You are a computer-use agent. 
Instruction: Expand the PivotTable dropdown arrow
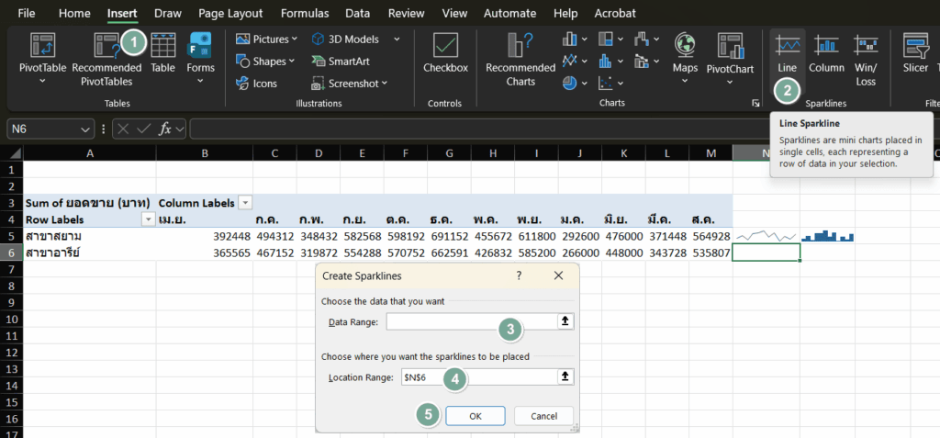click(42, 81)
